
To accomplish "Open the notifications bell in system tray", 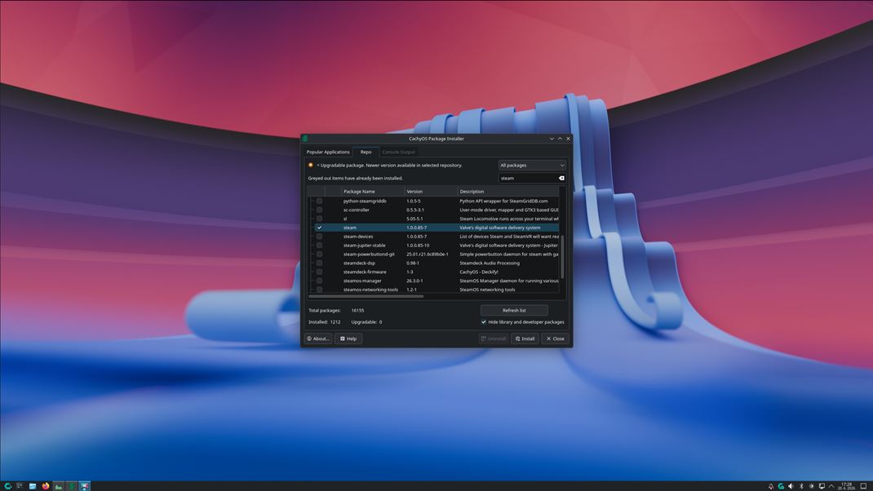I will pyautogui.click(x=771, y=487).
